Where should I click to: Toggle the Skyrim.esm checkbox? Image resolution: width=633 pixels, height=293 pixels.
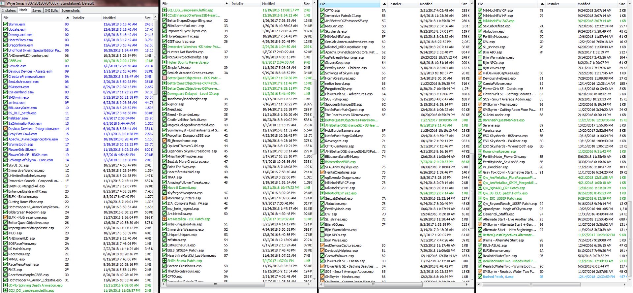(x=6, y=24)
